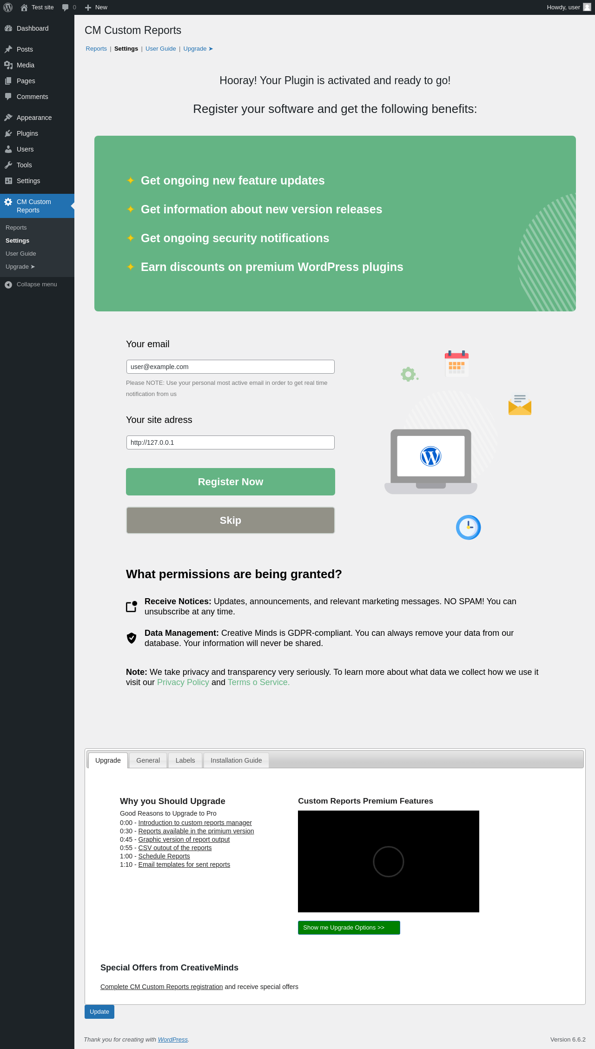
Task: Click the Your email input field
Action: (x=231, y=367)
